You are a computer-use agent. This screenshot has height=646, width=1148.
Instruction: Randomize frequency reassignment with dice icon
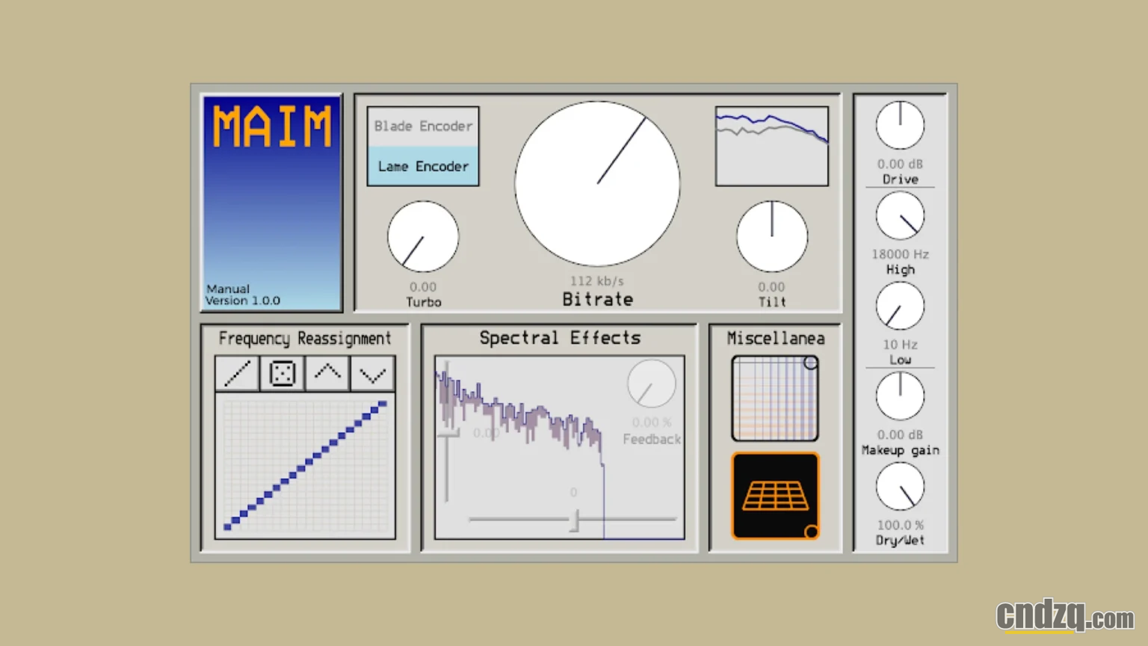click(x=283, y=373)
